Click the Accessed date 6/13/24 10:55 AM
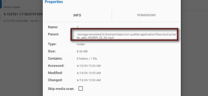Viewport: 208px width, 96px height. tap(89, 66)
